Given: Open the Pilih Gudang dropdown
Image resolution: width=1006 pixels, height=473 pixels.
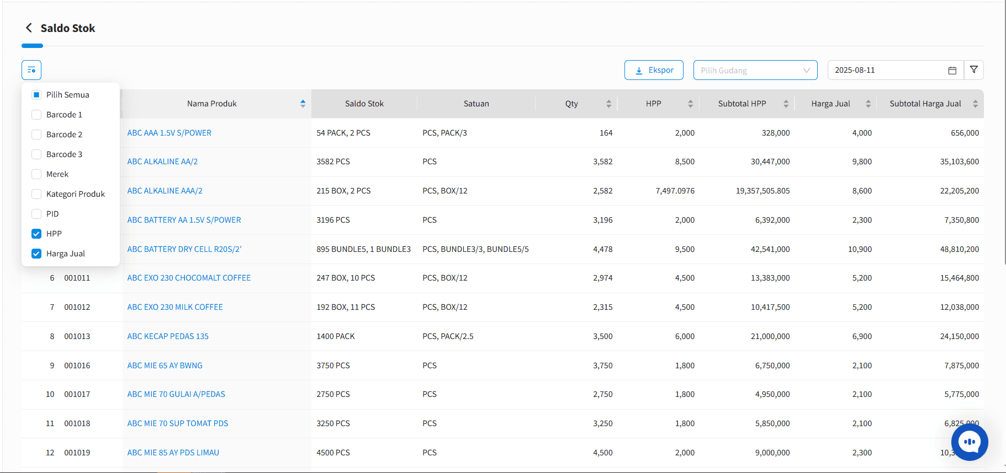Looking at the screenshot, I should tap(755, 70).
